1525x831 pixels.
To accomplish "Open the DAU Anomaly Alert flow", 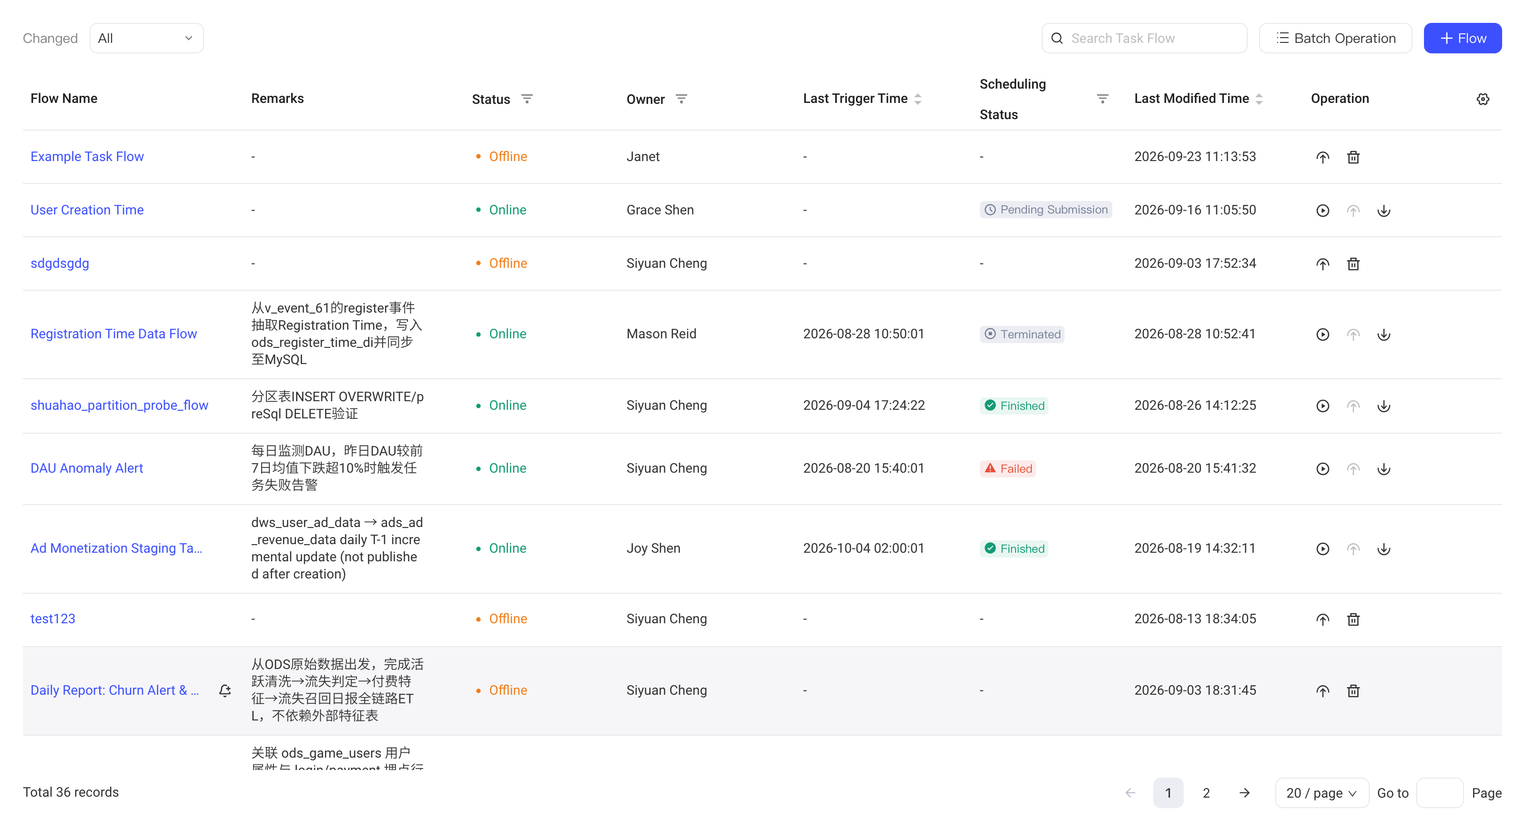I will (87, 468).
